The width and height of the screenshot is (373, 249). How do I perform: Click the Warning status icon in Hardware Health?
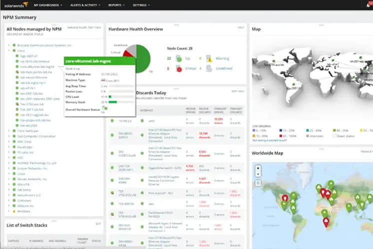[x=209, y=58]
